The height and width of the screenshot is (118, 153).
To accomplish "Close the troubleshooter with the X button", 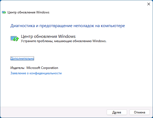I will point(149,4).
